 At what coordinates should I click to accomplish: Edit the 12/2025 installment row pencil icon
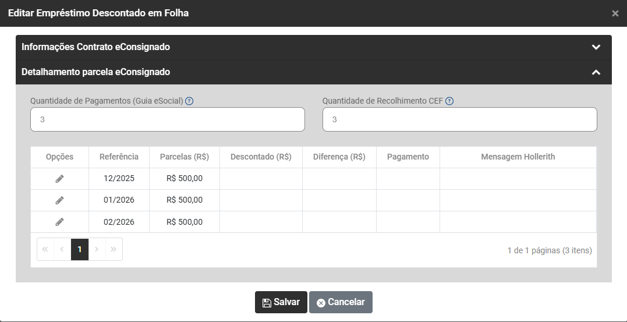[59, 179]
